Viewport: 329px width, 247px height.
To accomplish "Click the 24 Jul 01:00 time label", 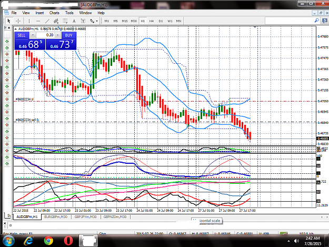I will click(145, 210).
